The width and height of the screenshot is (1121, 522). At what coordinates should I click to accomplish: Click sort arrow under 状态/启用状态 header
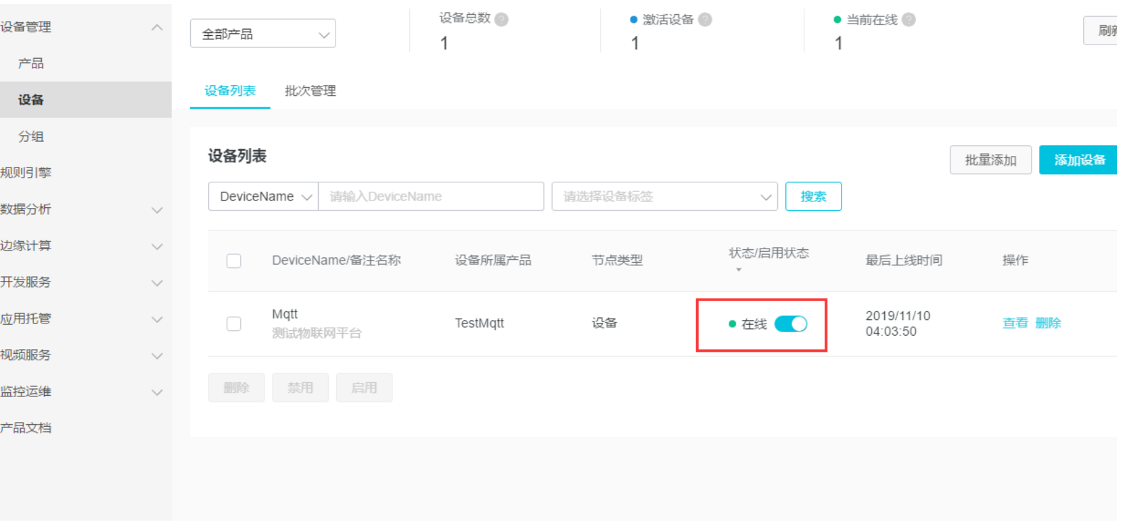pos(739,269)
